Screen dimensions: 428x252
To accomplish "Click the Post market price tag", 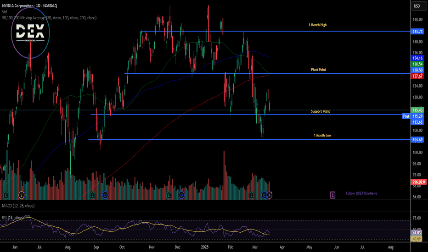I will coord(406,116).
